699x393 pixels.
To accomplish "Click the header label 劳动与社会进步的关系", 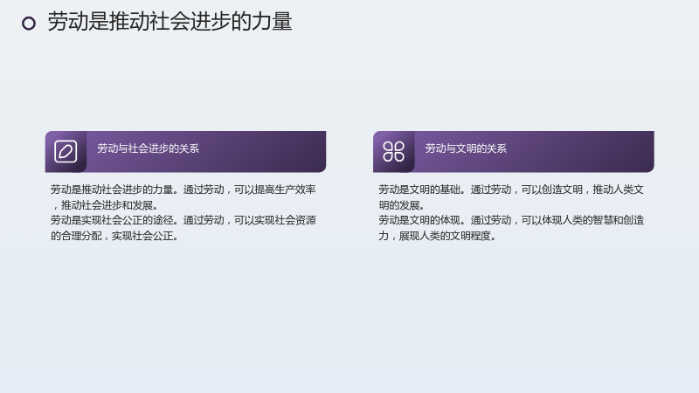I will click(x=148, y=148).
